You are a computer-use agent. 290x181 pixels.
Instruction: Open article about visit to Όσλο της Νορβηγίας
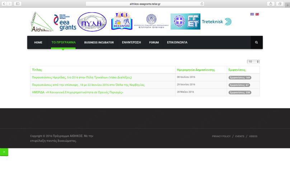click(88, 85)
